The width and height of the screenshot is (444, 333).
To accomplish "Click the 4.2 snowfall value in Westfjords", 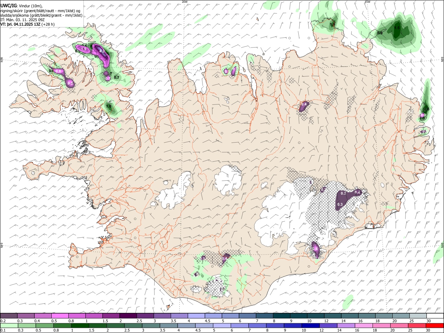I will (102, 51).
